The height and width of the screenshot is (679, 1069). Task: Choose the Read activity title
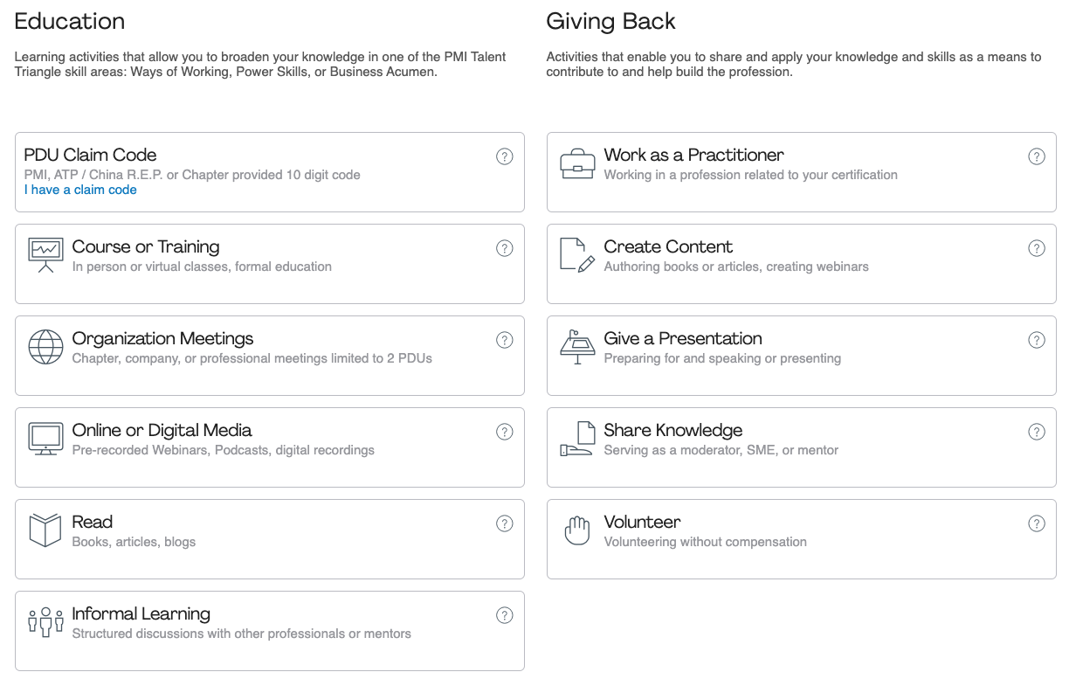point(93,522)
